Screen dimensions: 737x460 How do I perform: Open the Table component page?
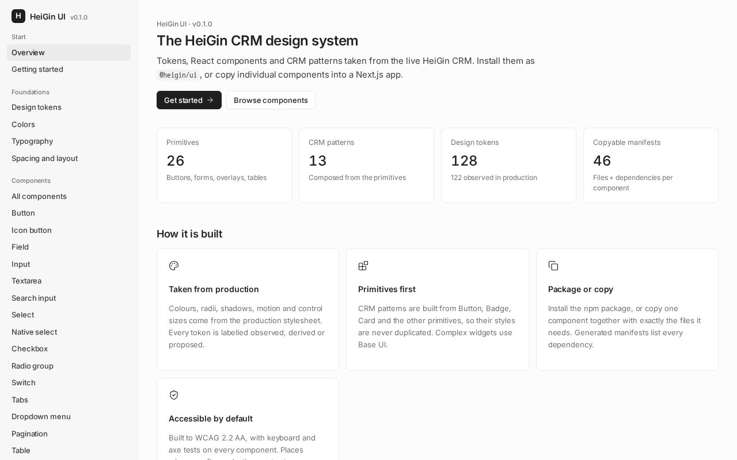coord(69,450)
